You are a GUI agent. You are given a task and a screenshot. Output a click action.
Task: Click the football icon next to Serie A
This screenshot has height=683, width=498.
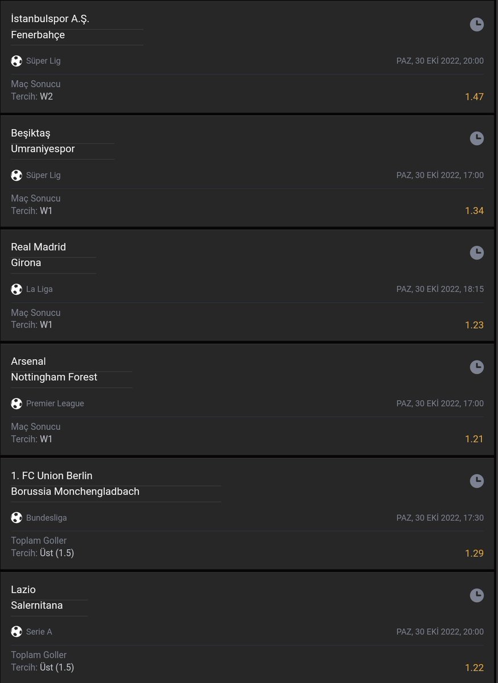[x=17, y=632]
